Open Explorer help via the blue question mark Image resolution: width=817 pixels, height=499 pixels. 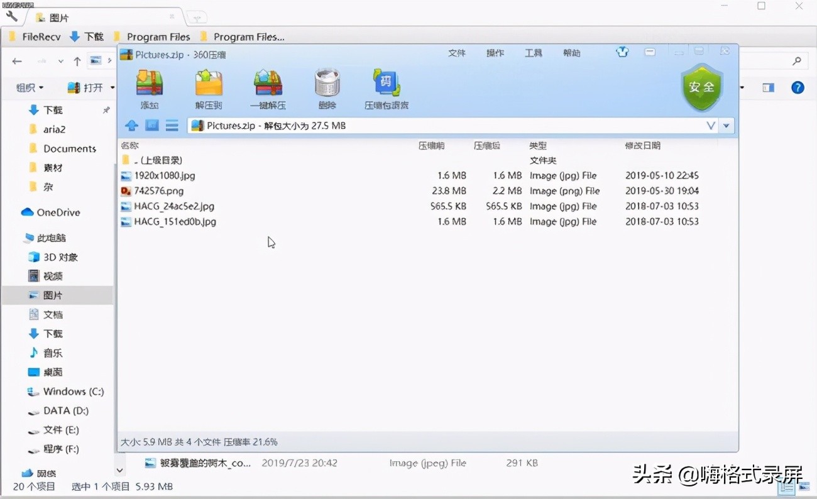[x=798, y=88]
